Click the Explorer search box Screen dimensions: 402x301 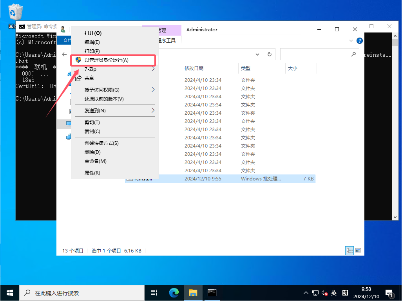tap(319, 54)
